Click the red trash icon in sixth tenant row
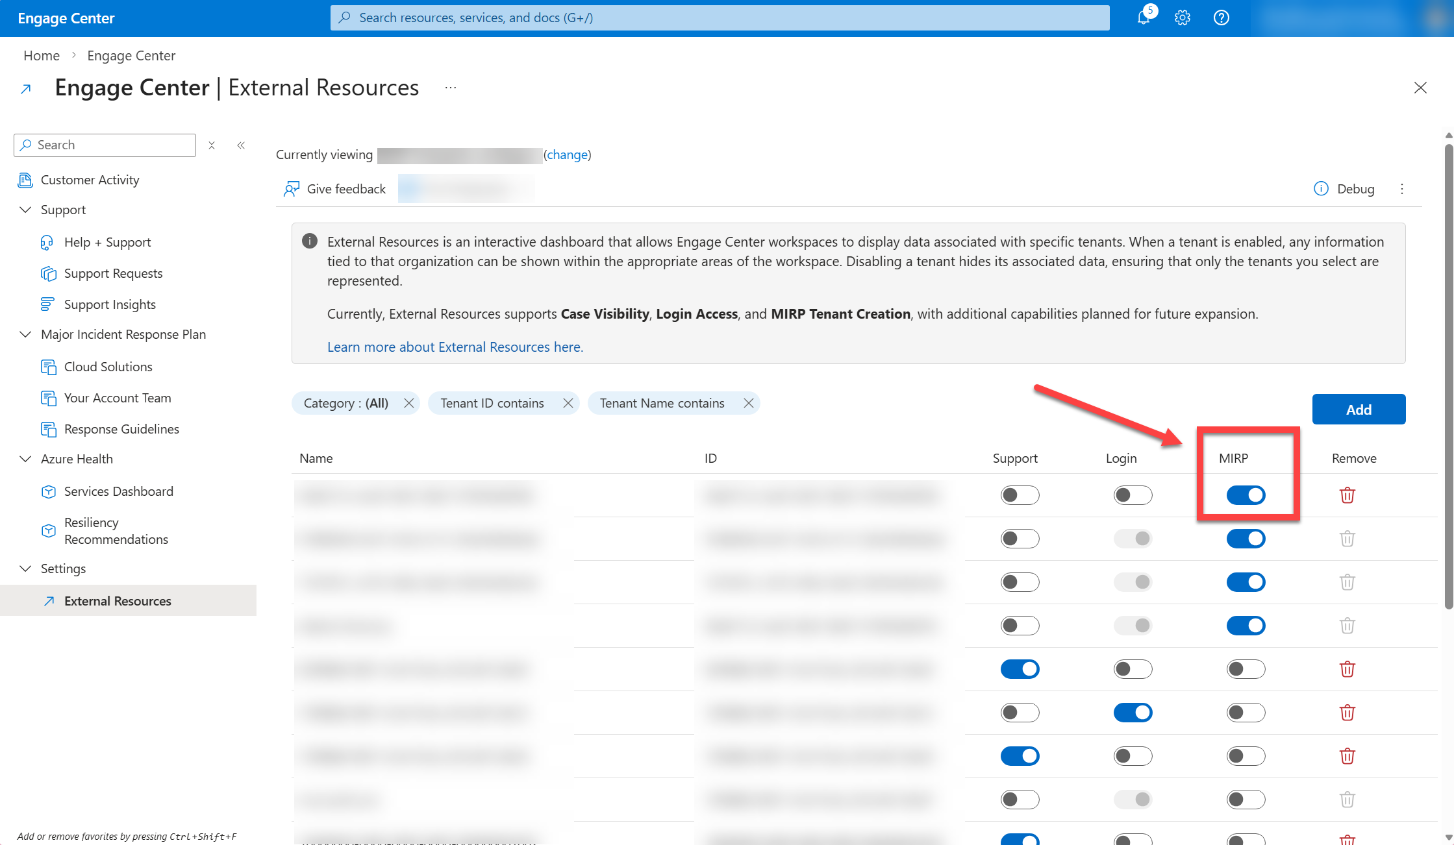 tap(1347, 713)
